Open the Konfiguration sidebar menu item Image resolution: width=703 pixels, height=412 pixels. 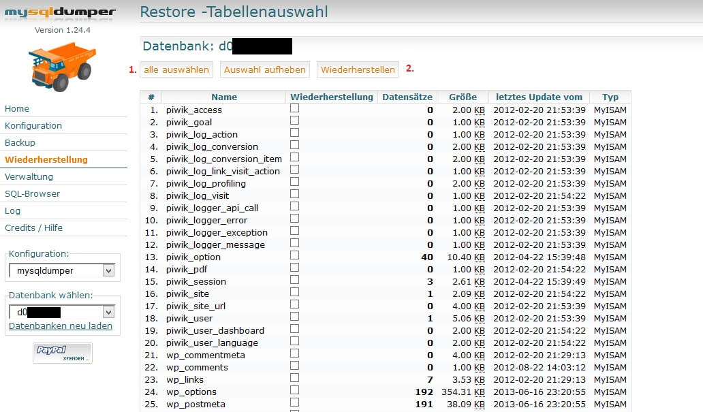click(33, 125)
